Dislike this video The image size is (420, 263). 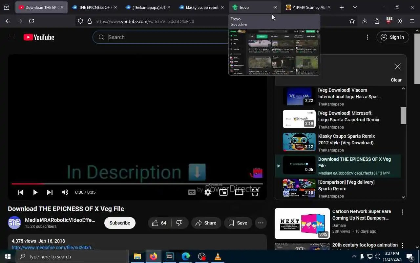(179, 223)
